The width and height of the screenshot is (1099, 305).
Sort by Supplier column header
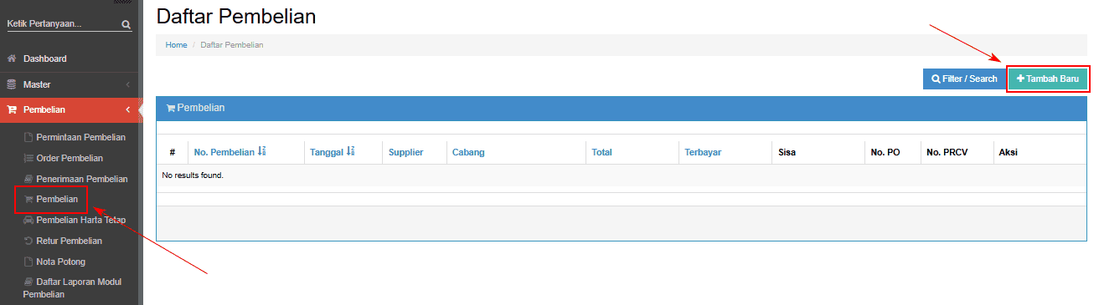click(x=405, y=152)
